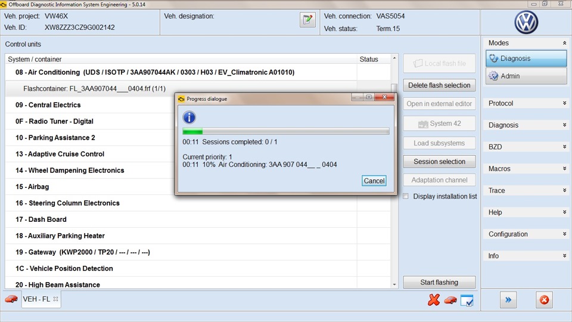
Task: Click the System / container column header
Action: [x=181, y=59]
